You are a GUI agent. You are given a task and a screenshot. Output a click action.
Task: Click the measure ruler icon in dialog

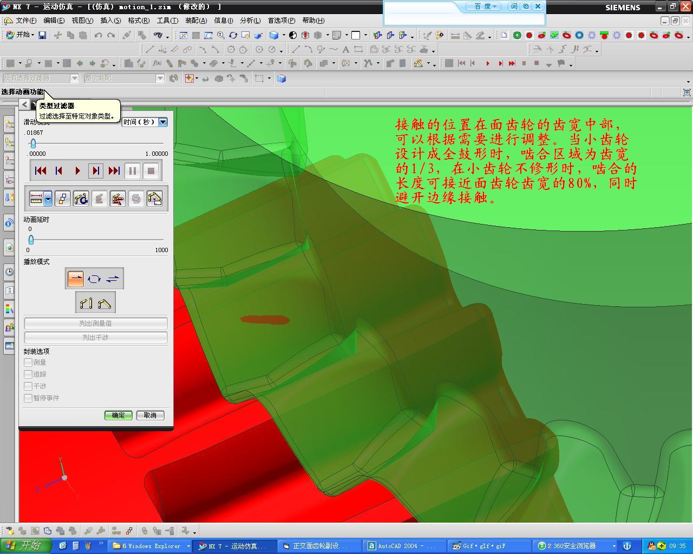36,199
